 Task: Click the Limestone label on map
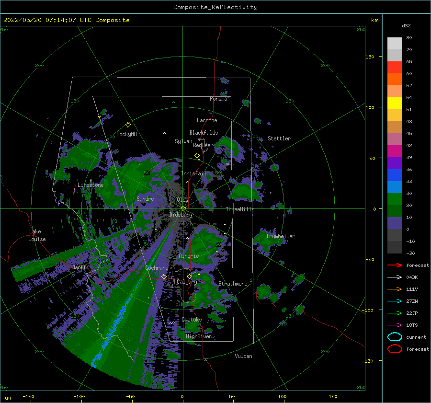[x=91, y=185]
